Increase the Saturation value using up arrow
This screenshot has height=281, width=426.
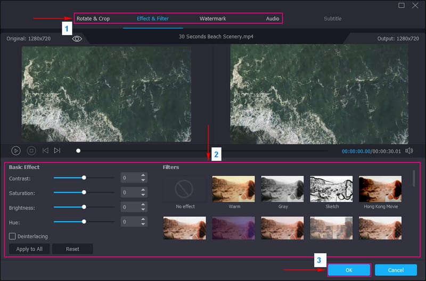coord(143,190)
